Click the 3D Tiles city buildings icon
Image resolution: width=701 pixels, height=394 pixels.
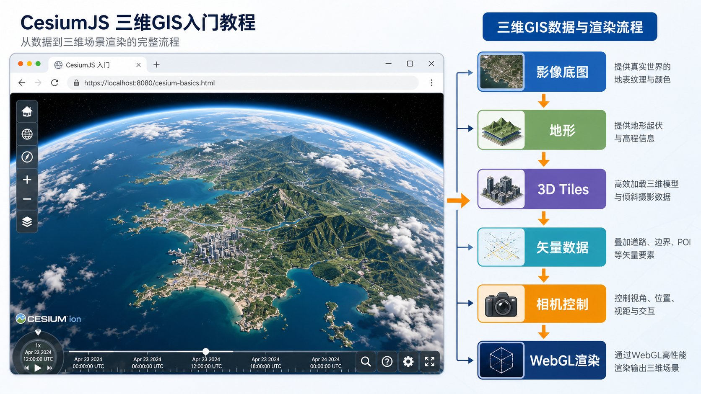tap(501, 189)
